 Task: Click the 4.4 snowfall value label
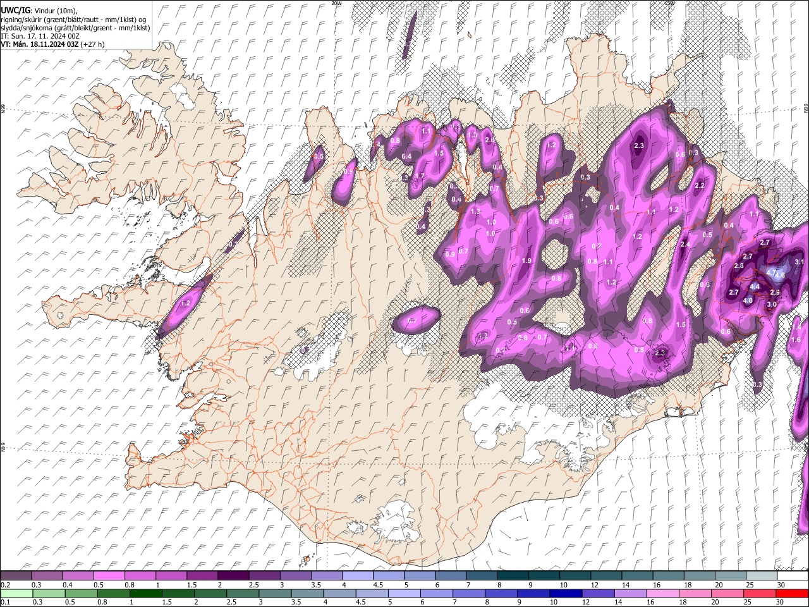click(754, 286)
